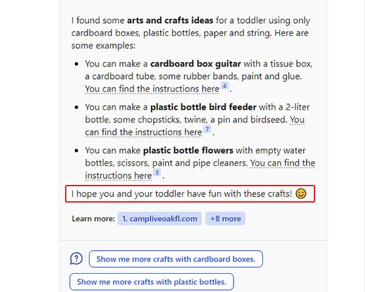The width and height of the screenshot is (365, 292).
Task: Click the bold 'arts and crafts ideas' text
Action: click(170, 21)
